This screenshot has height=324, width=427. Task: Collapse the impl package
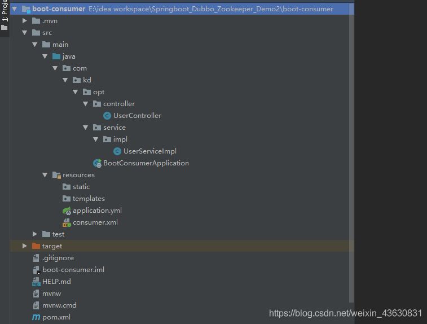(95, 139)
